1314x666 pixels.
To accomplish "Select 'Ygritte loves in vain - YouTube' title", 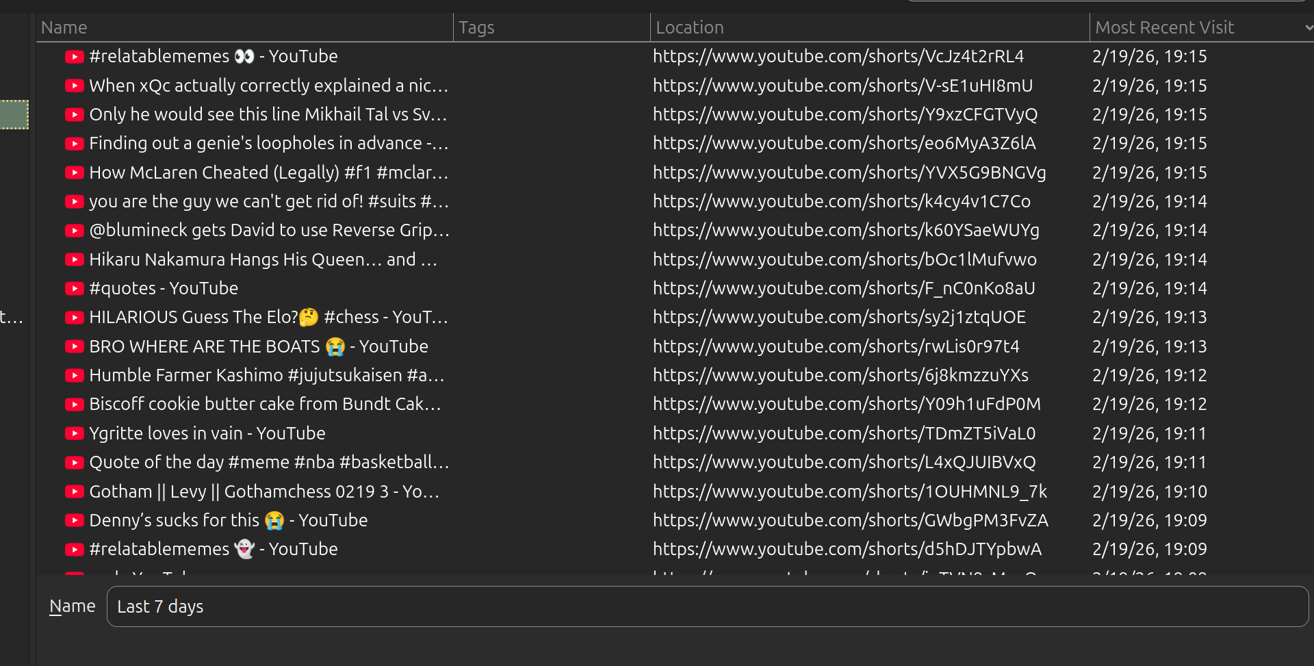I will (x=207, y=433).
